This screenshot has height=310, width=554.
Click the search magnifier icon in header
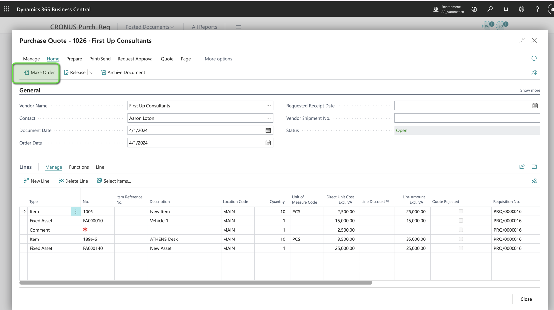tap(490, 9)
